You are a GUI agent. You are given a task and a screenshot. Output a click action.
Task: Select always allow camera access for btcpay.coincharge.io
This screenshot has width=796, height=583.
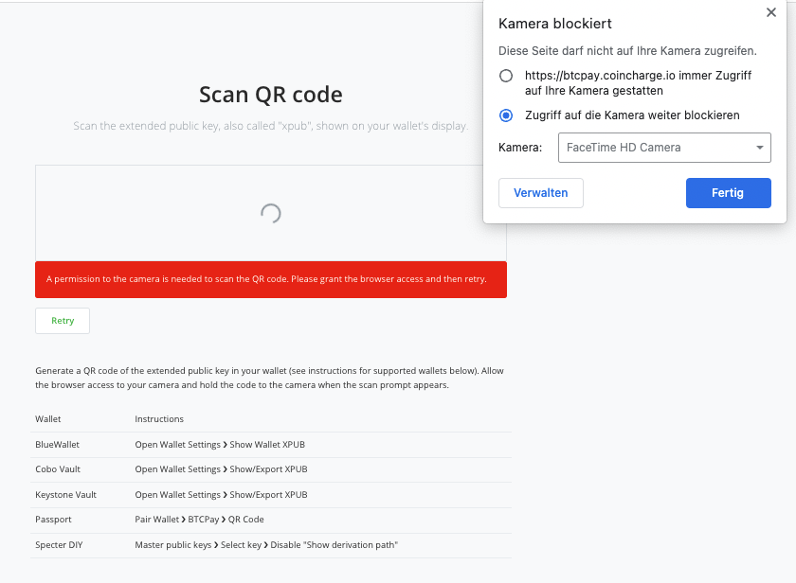click(x=506, y=76)
